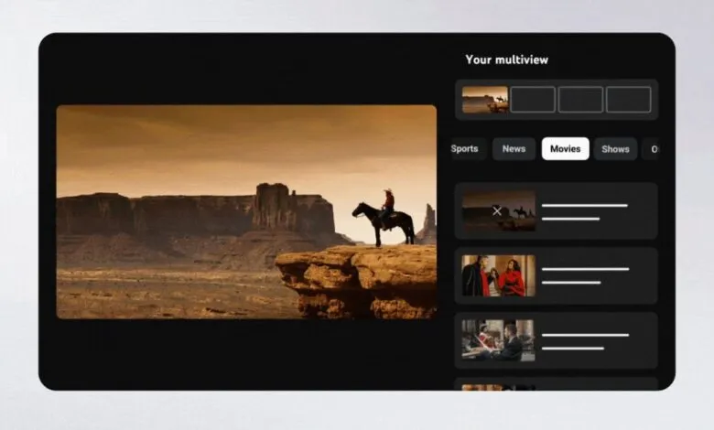Image resolution: width=714 pixels, height=430 pixels.
Task: Select the Movies category tab
Action: [x=565, y=149]
